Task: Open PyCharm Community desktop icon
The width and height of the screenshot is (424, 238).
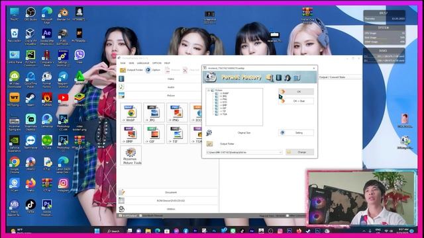Action: pos(30,58)
